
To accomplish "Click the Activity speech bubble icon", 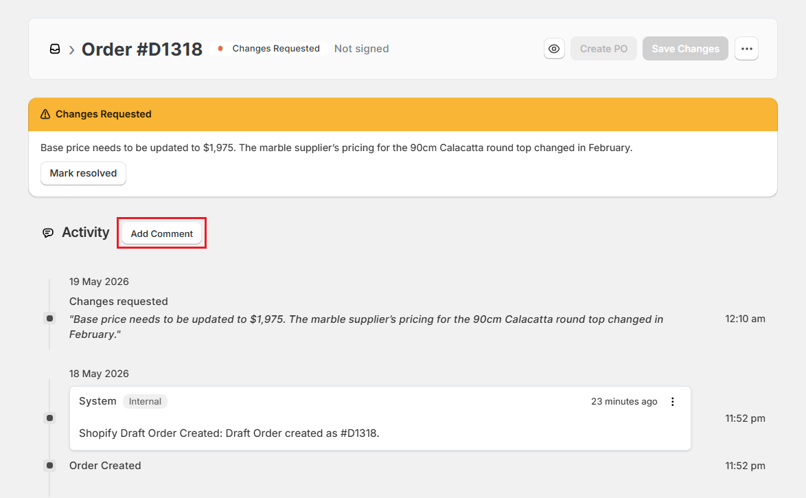I will 48,233.
